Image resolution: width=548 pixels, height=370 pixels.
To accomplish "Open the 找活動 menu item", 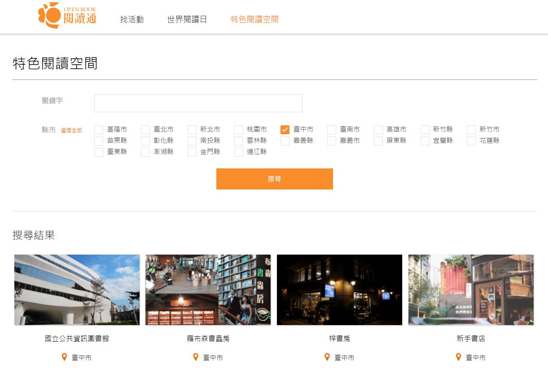I will (132, 20).
